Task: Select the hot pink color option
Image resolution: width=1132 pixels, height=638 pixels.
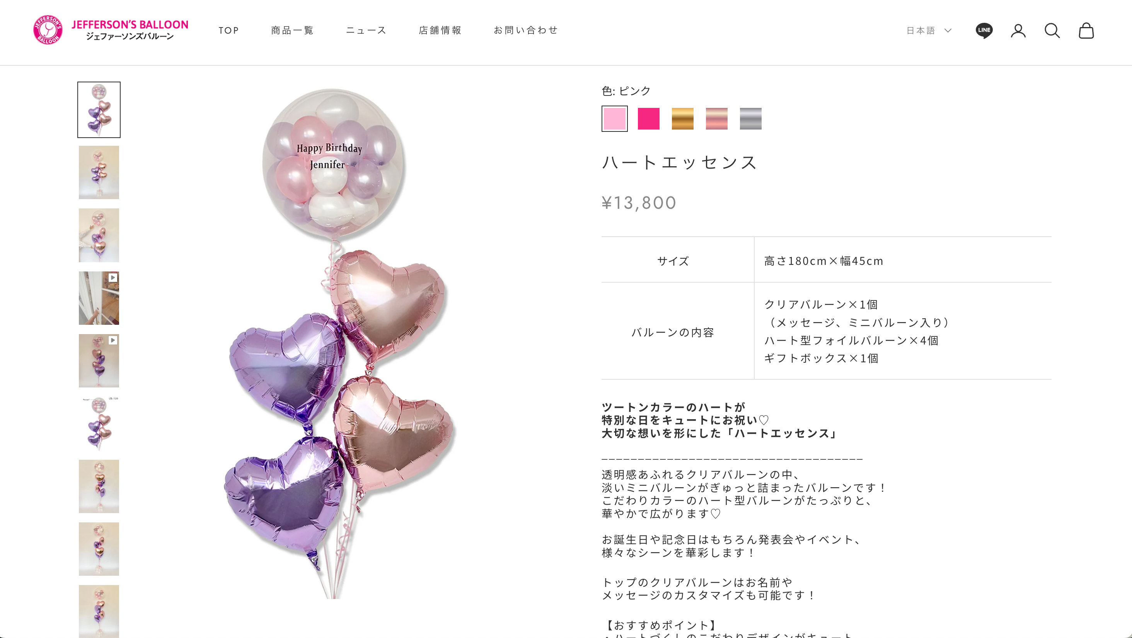Action: click(x=649, y=119)
